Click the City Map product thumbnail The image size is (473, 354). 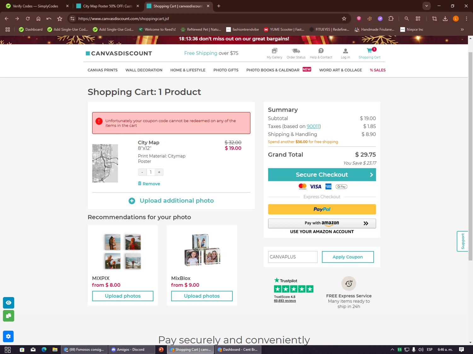105,163
